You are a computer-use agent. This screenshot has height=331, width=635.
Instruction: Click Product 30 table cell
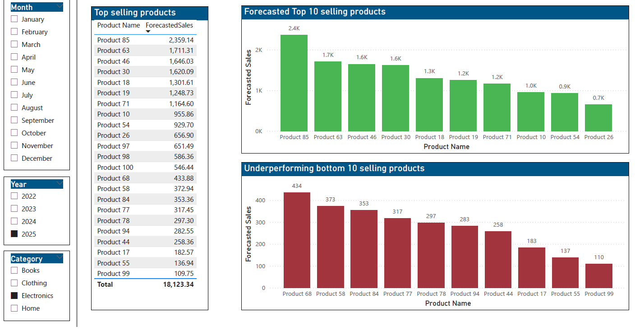pyautogui.click(x=113, y=71)
